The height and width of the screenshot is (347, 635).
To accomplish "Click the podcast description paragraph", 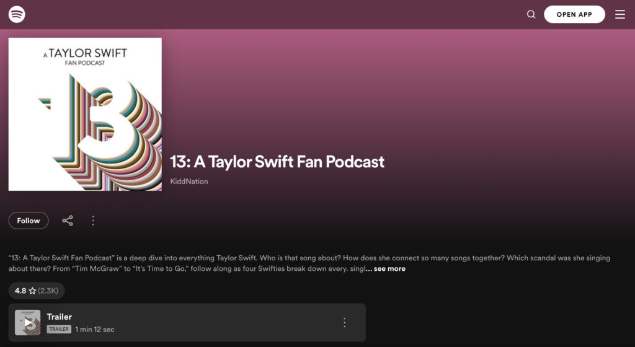I will 309,263.
